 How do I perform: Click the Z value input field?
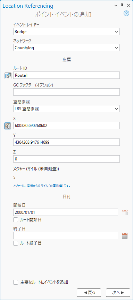coord(67,159)
